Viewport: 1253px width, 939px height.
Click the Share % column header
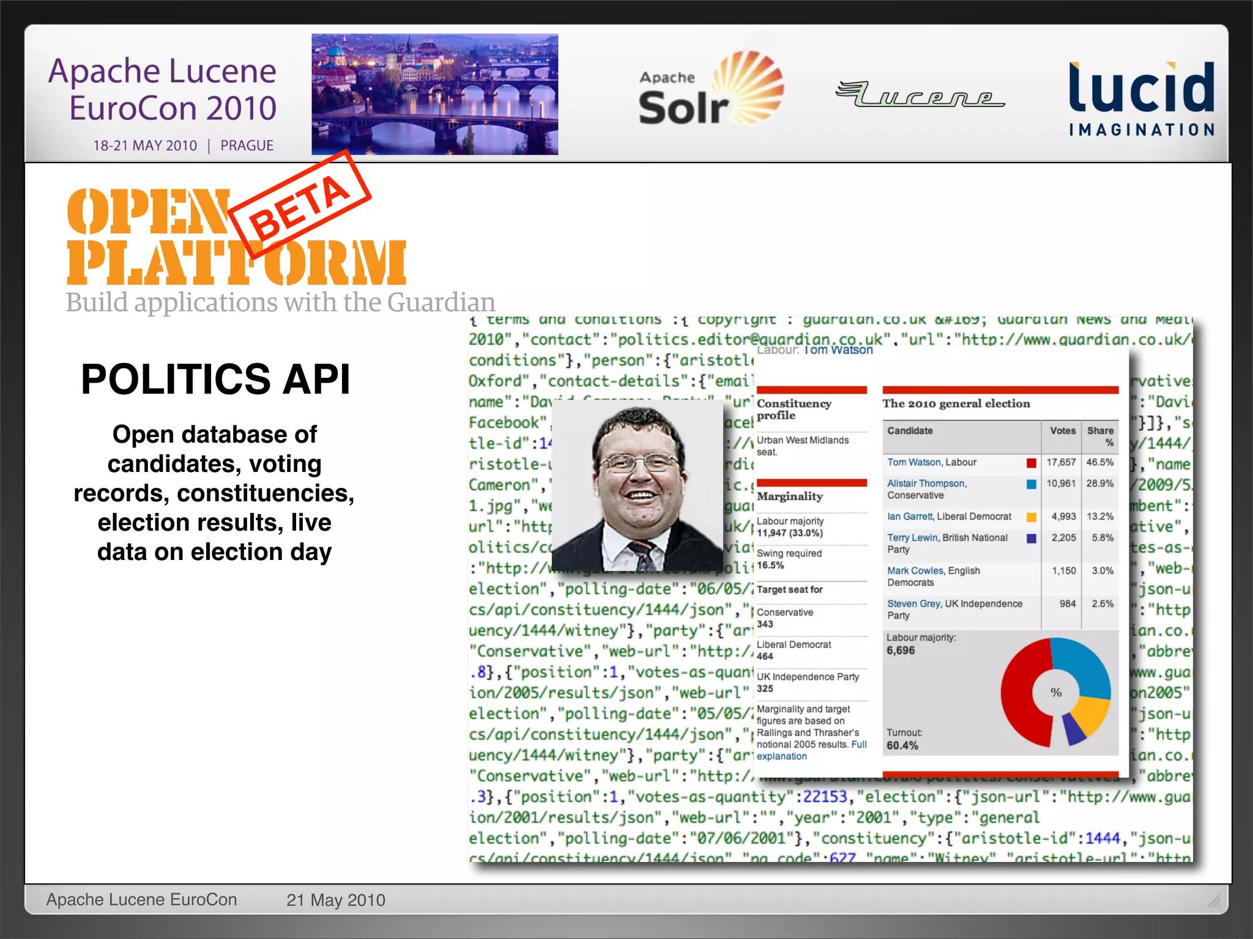pos(1100,436)
